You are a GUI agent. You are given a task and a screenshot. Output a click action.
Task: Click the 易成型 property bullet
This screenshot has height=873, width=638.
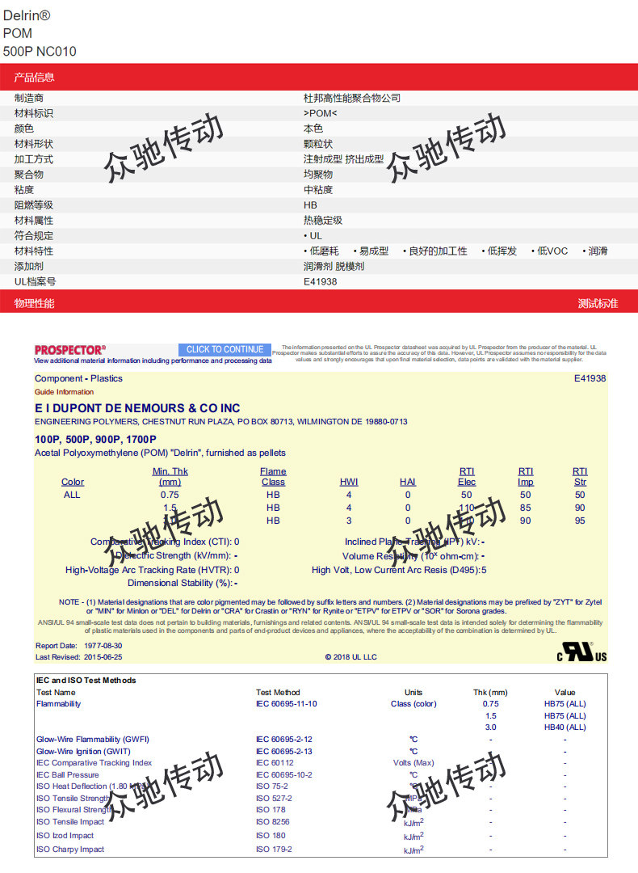[x=371, y=251]
